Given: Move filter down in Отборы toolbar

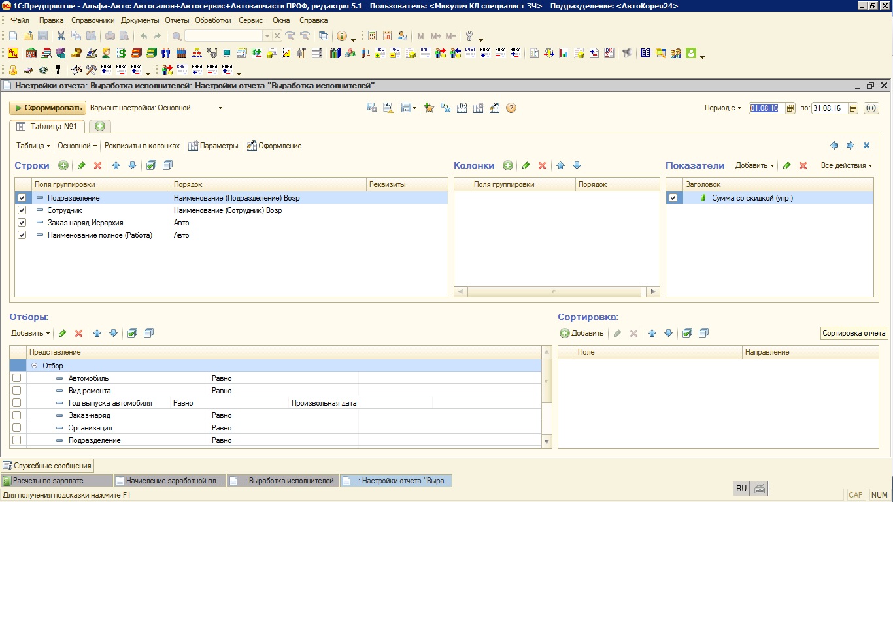Looking at the screenshot, I should pyautogui.click(x=113, y=334).
